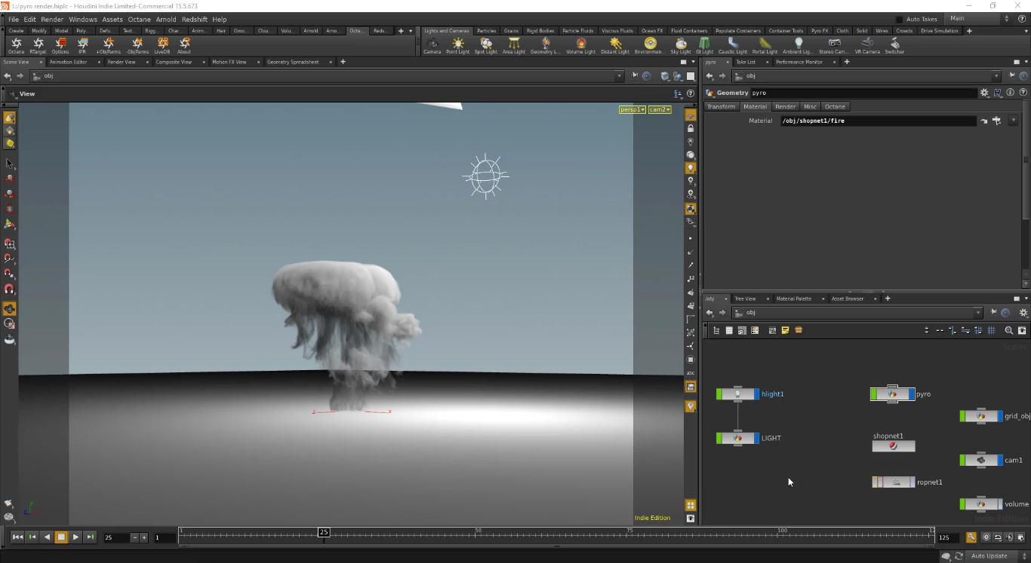Open the persp1 viewport dropdown

[x=632, y=109]
